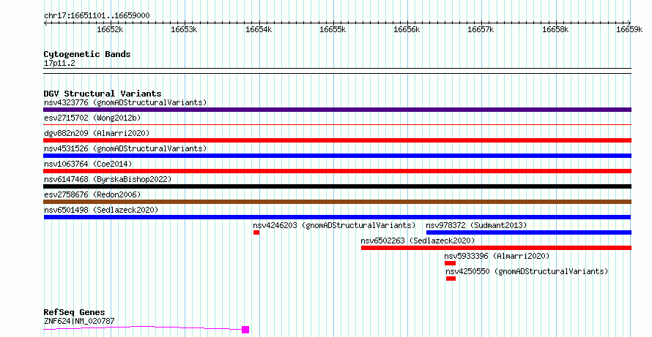The height and width of the screenshot is (337, 652).
Task: Click the nsv1063764 red variant bar
Action: 337,171
